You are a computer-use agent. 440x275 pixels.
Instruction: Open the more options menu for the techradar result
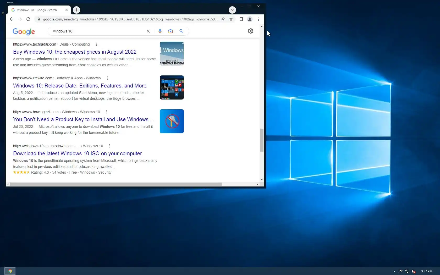(x=96, y=44)
